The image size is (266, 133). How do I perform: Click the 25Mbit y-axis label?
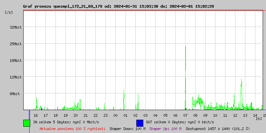(x=16, y=44)
